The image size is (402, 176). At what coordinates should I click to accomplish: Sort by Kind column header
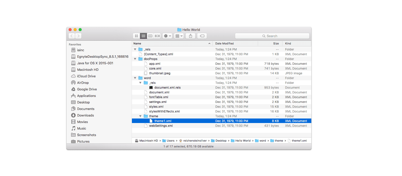click(x=288, y=43)
